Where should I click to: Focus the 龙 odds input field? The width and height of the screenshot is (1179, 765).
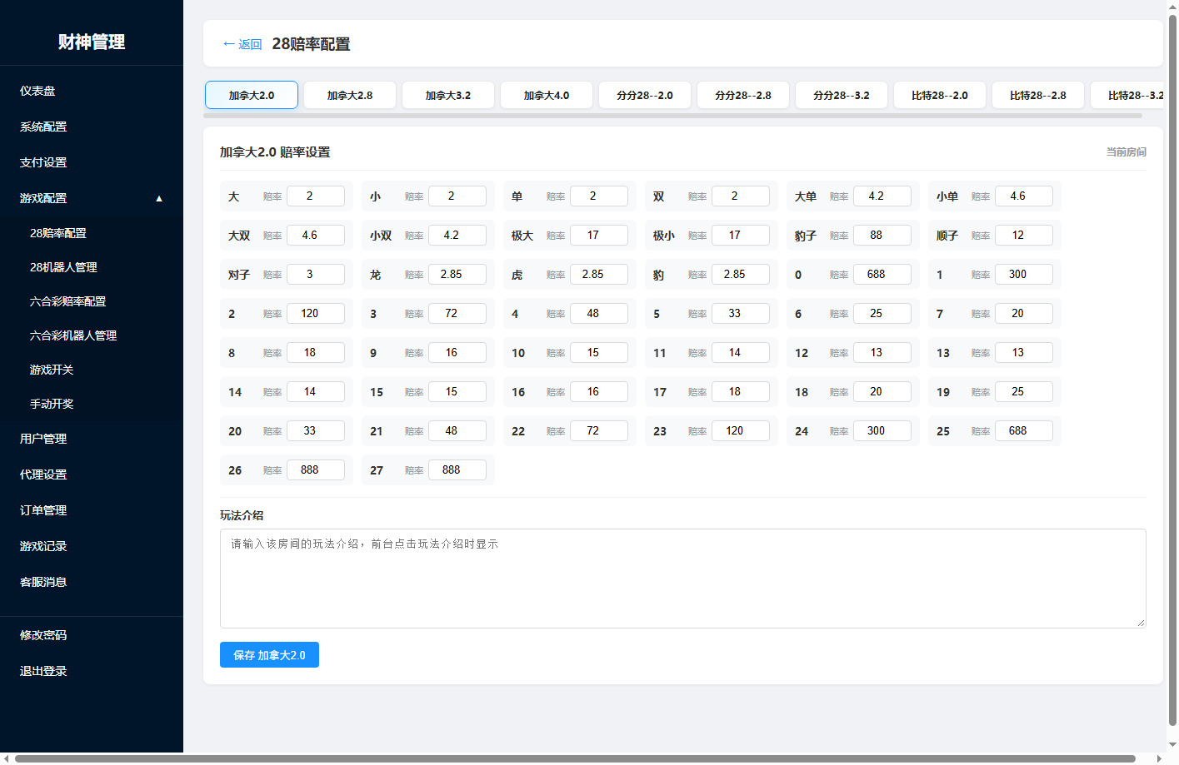pos(457,275)
